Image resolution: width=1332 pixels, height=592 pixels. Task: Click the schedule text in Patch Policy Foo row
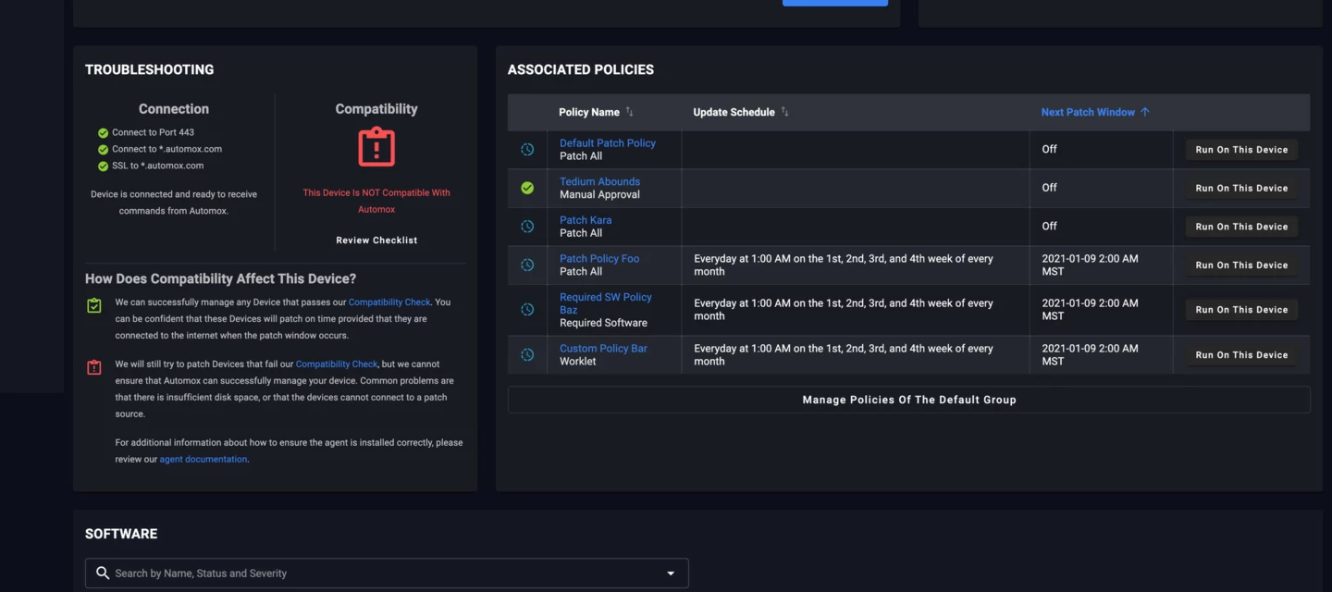point(844,265)
